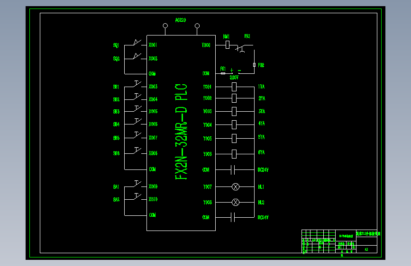The image size is (411, 266).
Task: Select the 3YA solenoid label
Action: [262, 111]
